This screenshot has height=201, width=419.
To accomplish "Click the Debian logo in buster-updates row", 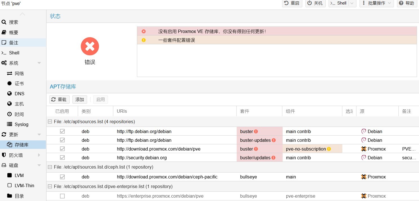I will click(x=364, y=140).
